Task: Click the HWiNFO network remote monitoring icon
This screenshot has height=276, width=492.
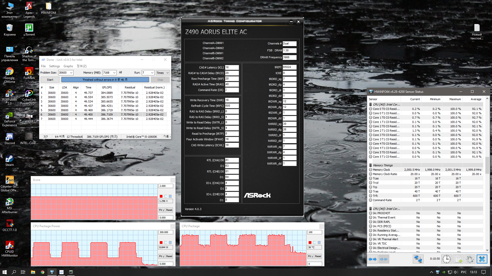Action: (x=418, y=259)
